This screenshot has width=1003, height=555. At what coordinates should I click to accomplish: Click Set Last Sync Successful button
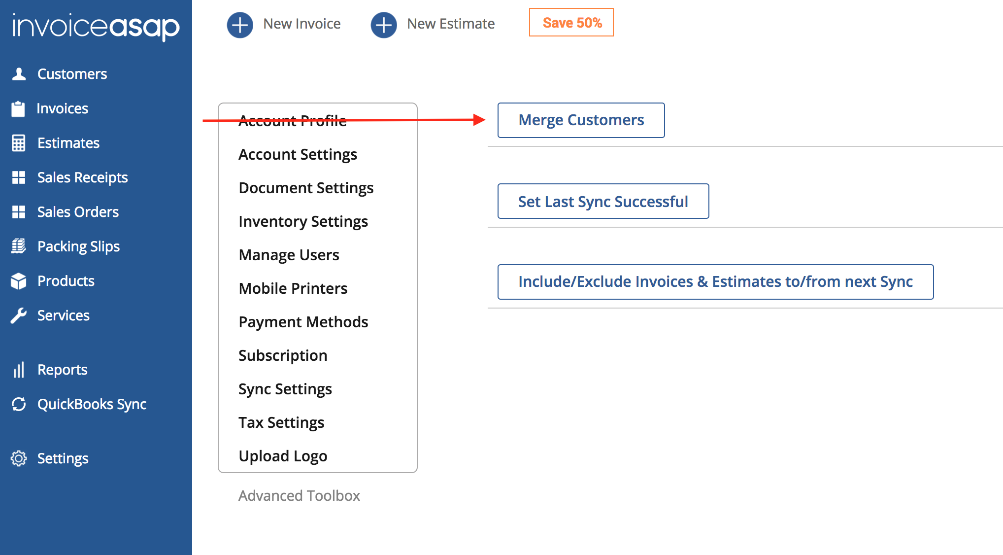coord(603,201)
